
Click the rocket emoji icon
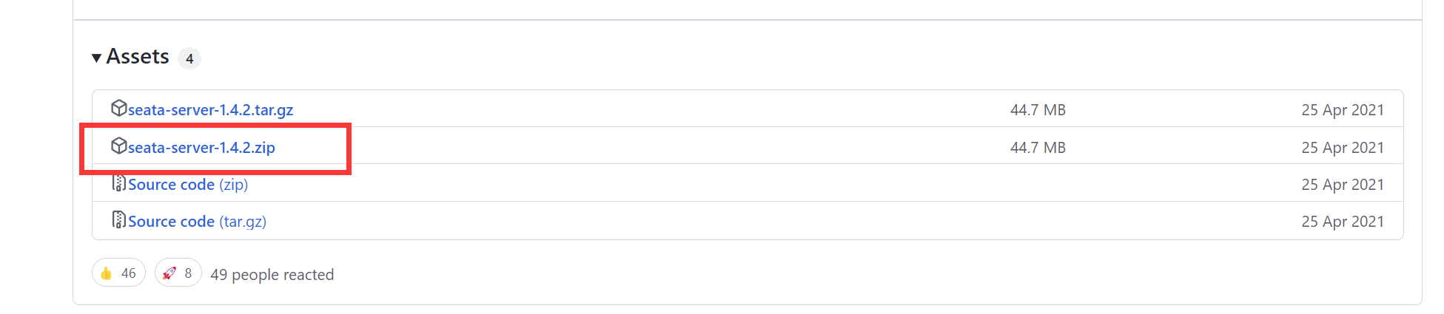pos(169,273)
